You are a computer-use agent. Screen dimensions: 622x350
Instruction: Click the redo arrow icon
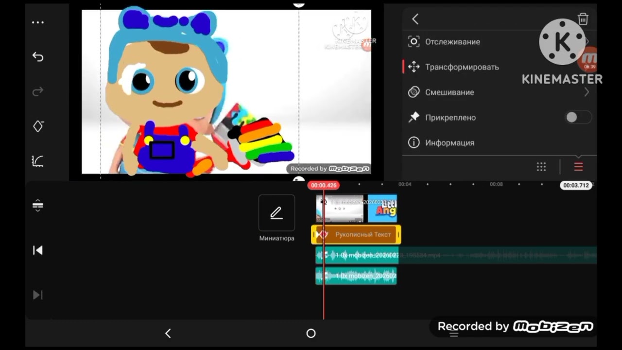38,91
